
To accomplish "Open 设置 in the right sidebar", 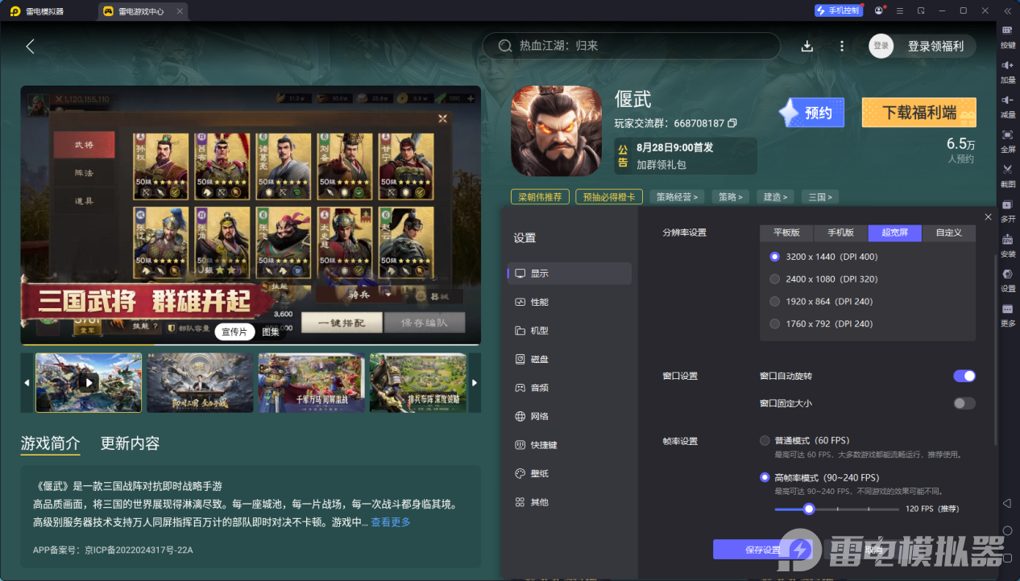I will [1008, 279].
